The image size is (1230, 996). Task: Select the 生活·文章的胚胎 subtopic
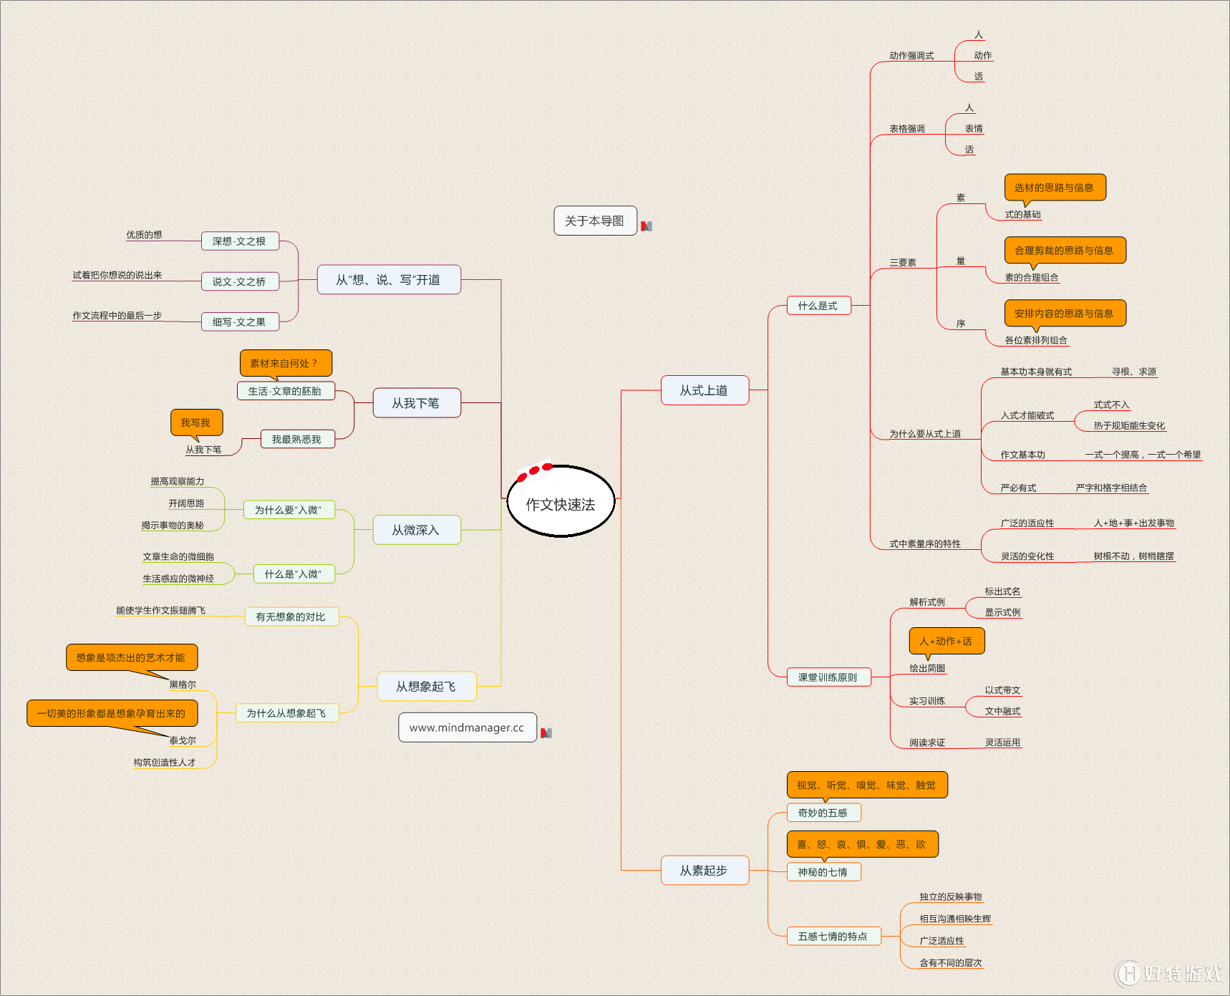tap(286, 391)
